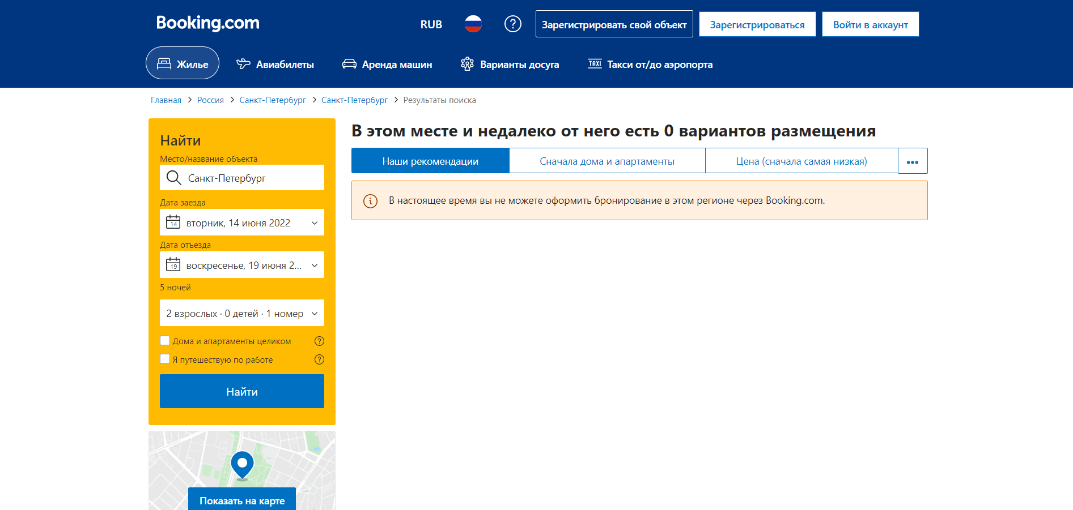
Task: Click the 5 ночей text
Action: (x=175, y=288)
